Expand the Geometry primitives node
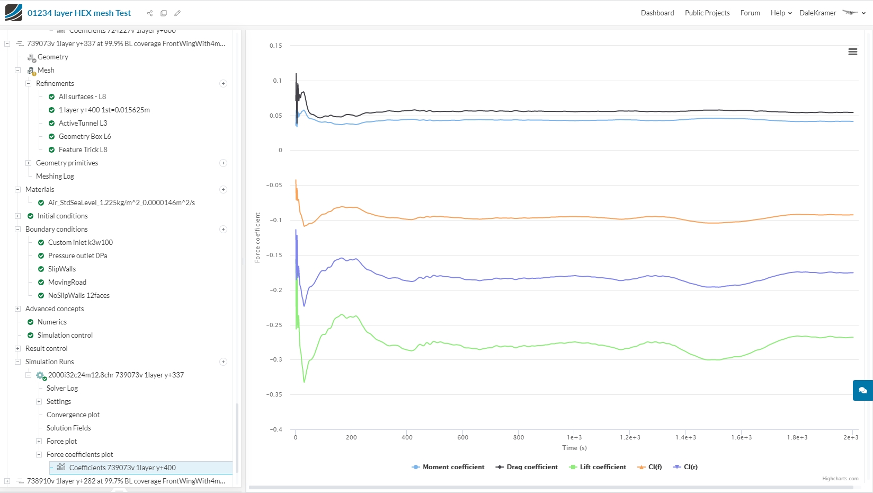 click(x=28, y=163)
